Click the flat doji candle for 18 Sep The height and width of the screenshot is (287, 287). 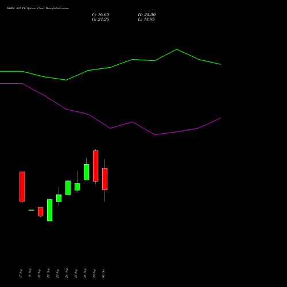click(32, 210)
